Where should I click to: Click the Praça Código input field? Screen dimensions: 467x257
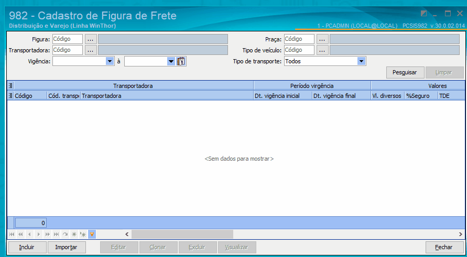[299, 39]
